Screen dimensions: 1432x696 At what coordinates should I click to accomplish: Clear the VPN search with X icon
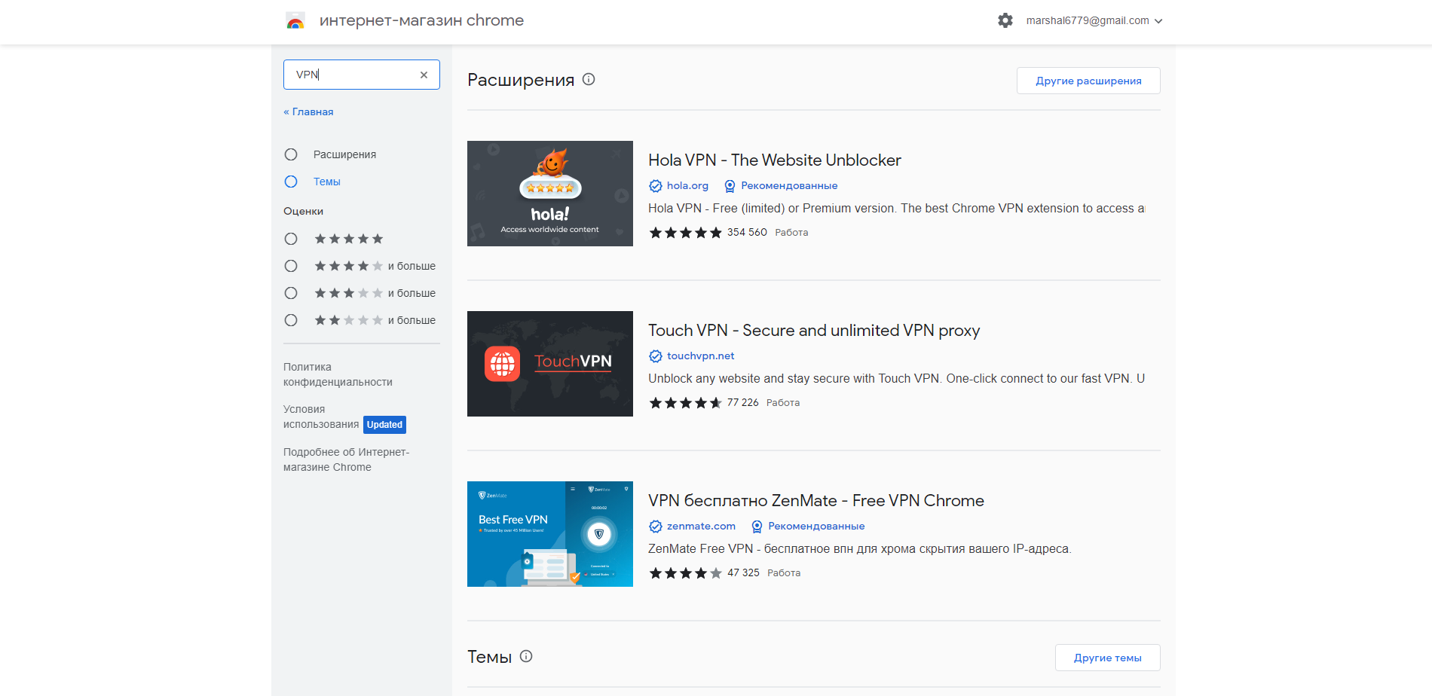click(x=424, y=75)
